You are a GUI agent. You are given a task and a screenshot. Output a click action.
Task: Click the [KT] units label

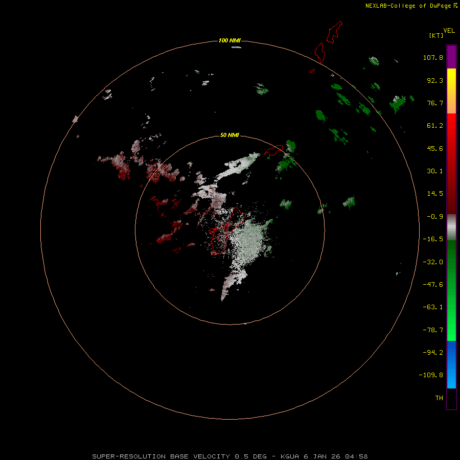point(436,35)
